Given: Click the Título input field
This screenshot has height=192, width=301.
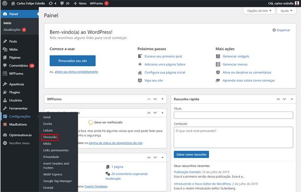Looking at the screenshot, I should tap(233, 115).
